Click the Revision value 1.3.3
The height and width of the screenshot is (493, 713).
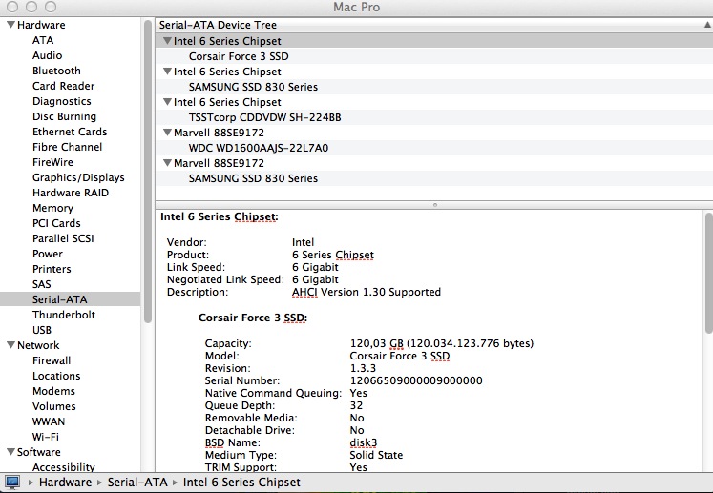(x=363, y=368)
